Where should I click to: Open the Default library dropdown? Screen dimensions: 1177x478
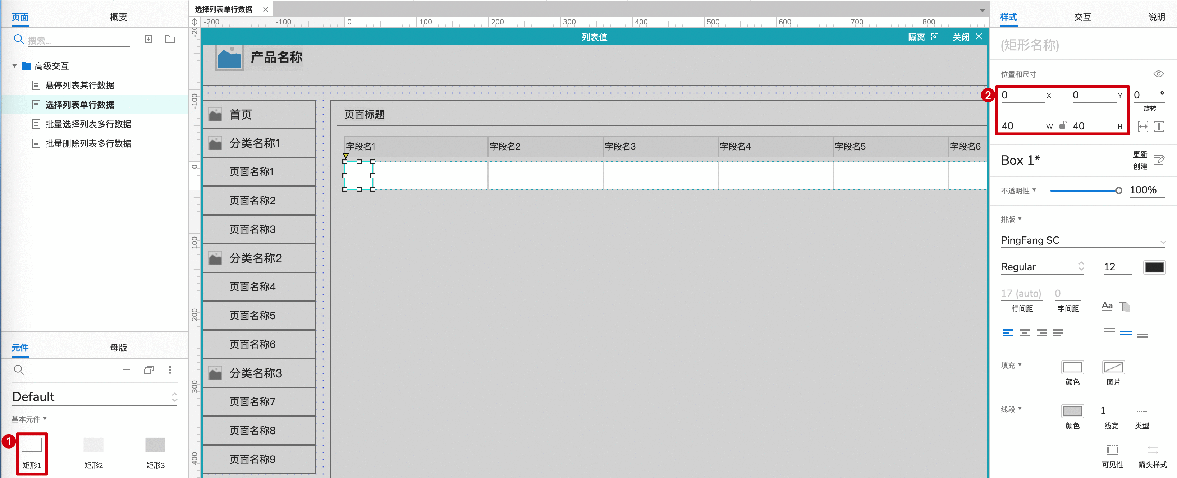95,397
